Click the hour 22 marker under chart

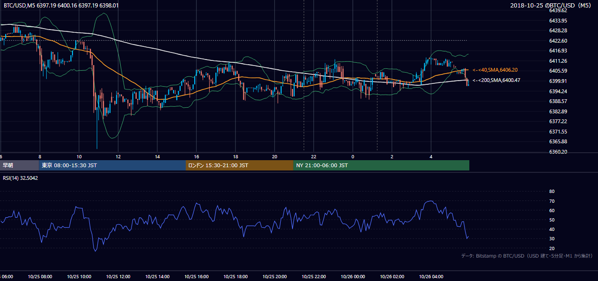(314, 156)
